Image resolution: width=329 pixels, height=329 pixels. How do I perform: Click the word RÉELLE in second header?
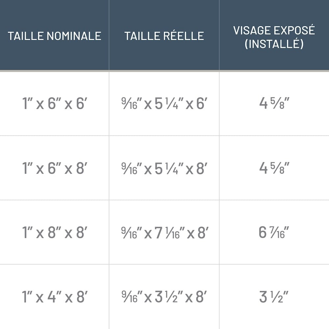[x=184, y=36]
